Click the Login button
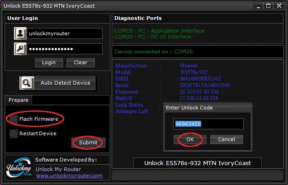The height and width of the screenshot is (185, 288). [x=49, y=62]
